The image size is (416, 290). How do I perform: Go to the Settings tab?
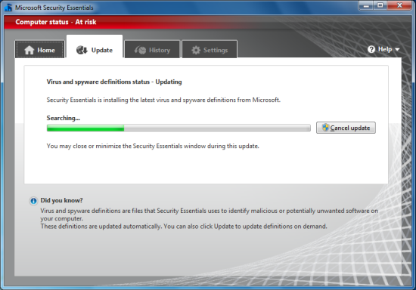point(210,49)
